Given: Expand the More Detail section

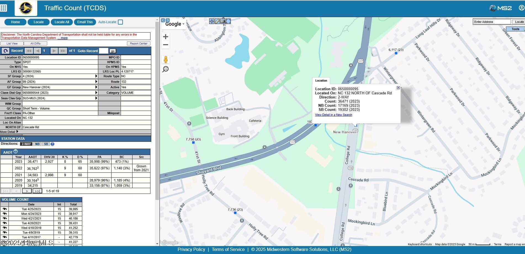Looking at the screenshot, I should tap(17, 132).
